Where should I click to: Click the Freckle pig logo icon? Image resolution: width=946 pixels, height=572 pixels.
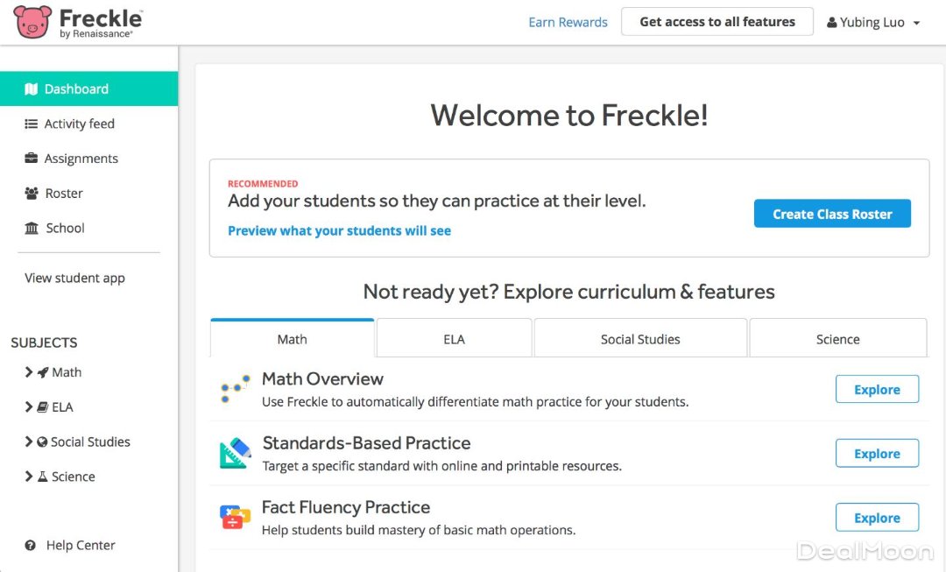point(32,22)
